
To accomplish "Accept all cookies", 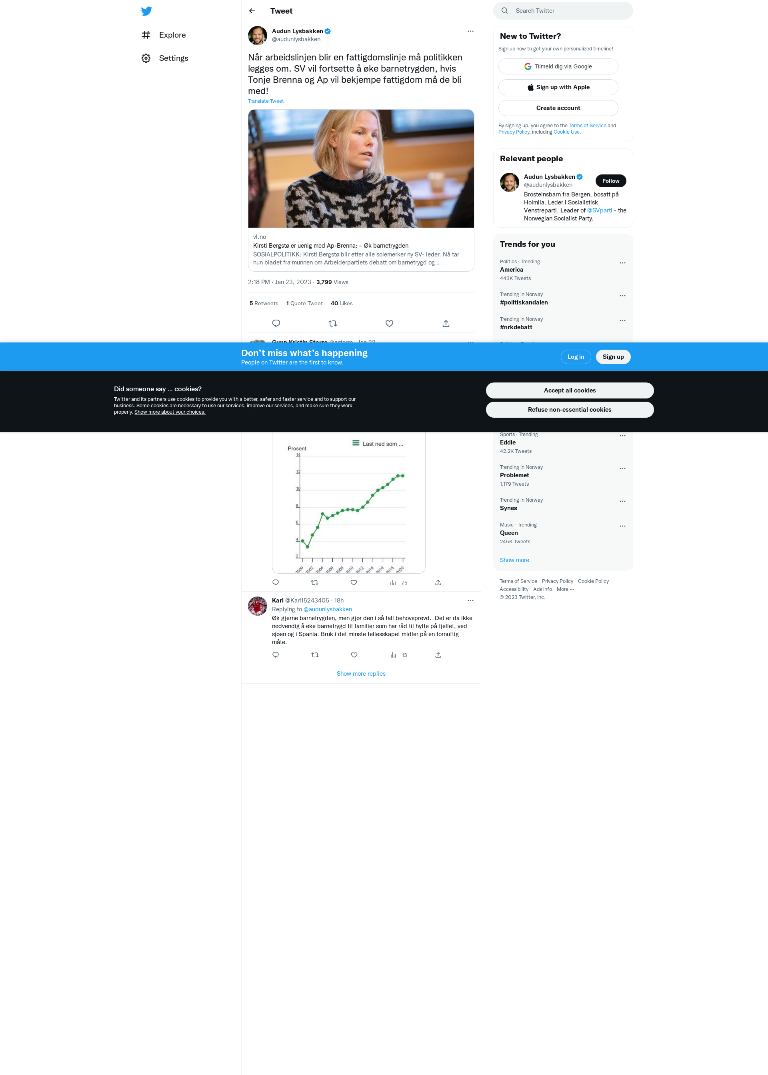I will (570, 390).
